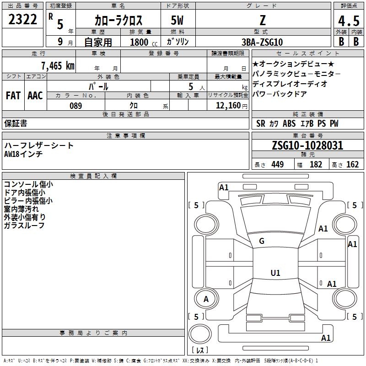This screenshot has height=366, width=366.
Task: Click the U1 mark on the roof
Action: point(275,273)
